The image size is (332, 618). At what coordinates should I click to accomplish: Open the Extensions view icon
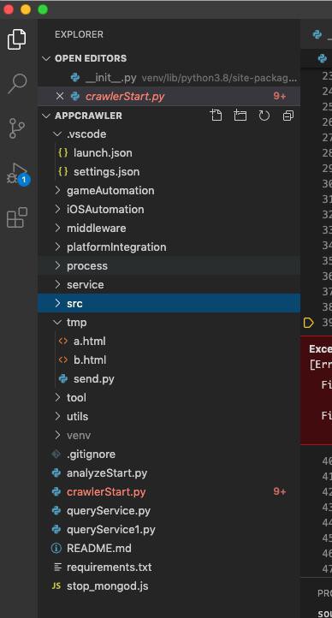pyautogui.click(x=17, y=217)
